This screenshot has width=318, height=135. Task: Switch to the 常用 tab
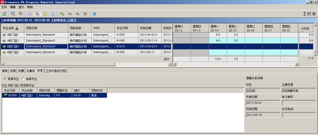(5, 71)
